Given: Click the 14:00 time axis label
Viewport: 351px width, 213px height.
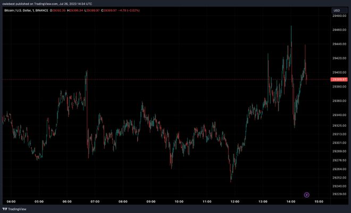Looking at the screenshot, I should pos(291,201).
